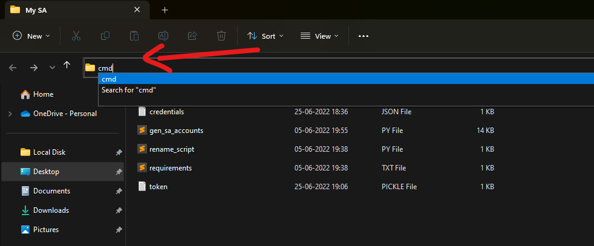Click the pin icon beside Downloads
This screenshot has width=594, height=246.
click(119, 210)
